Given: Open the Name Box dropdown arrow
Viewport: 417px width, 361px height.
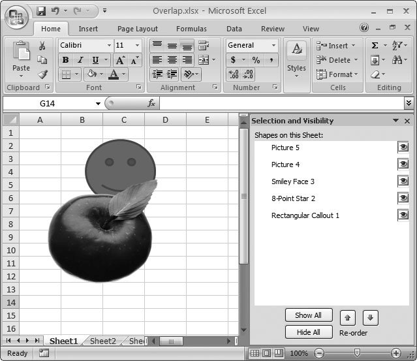Looking at the screenshot, I should [x=98, y=104].
